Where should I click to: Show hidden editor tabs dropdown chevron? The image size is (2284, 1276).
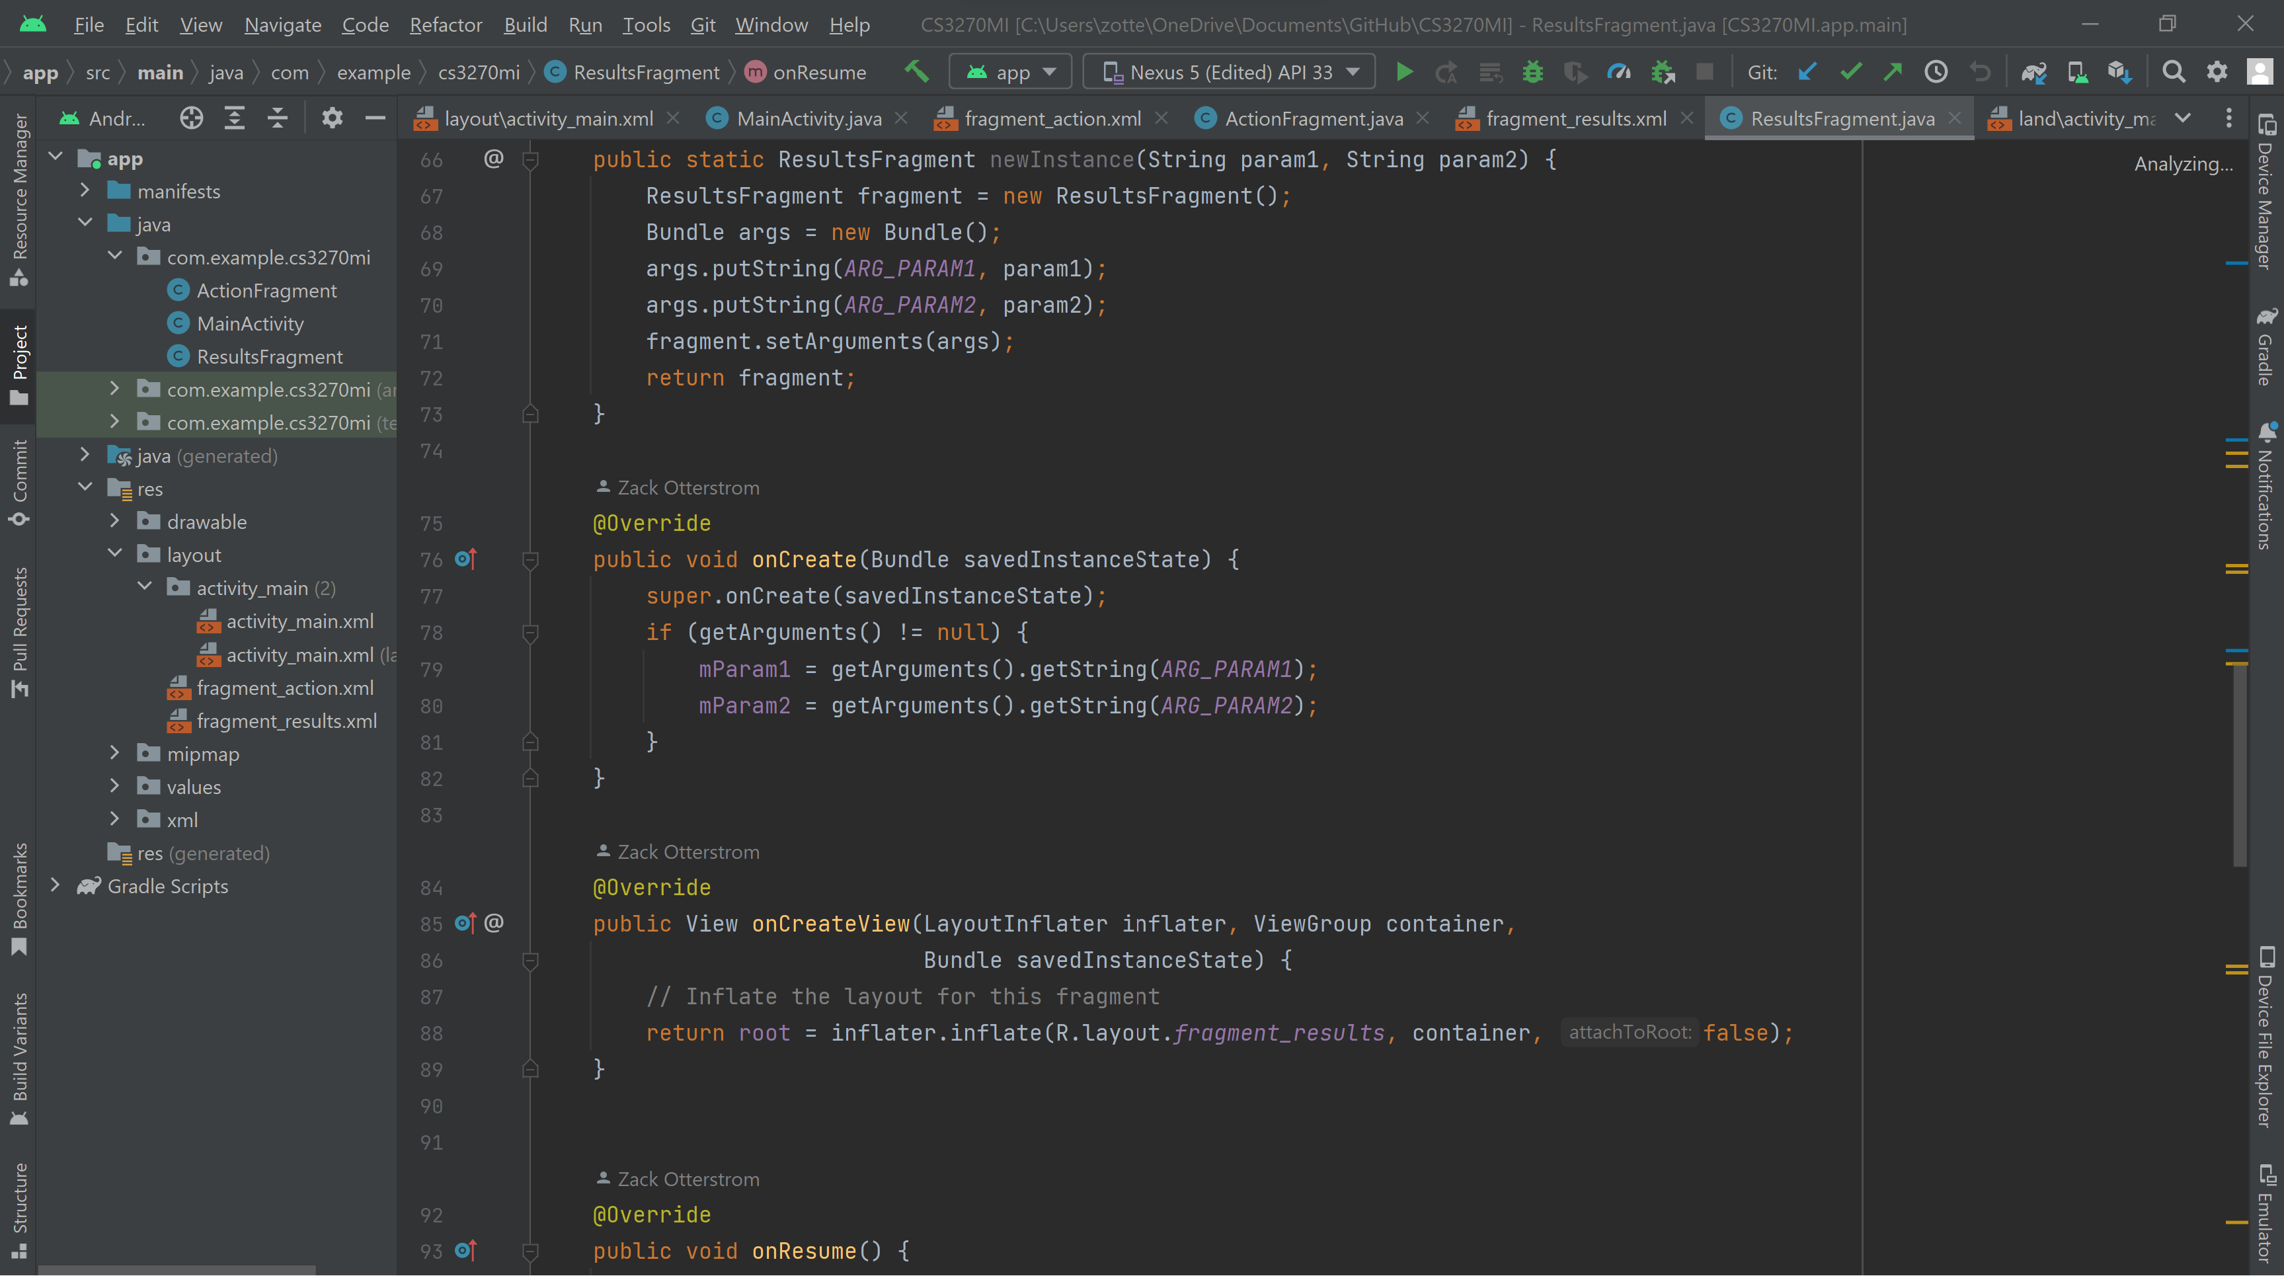tap(2183, 118)
